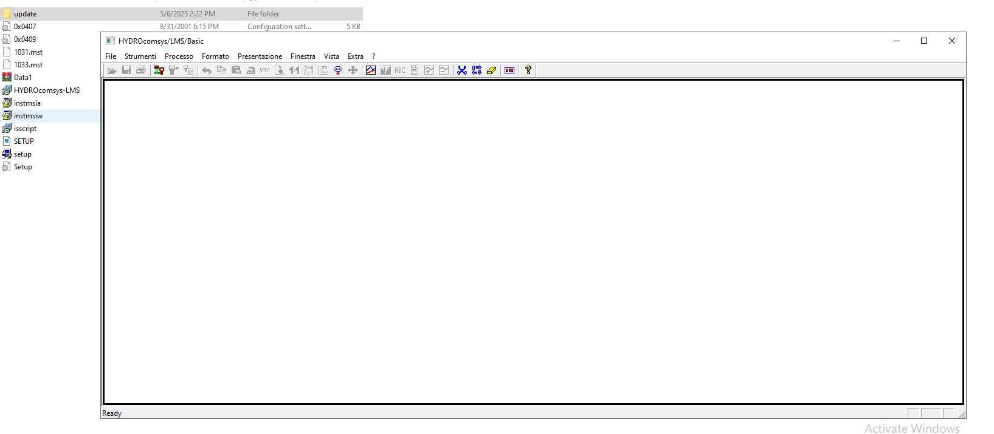Click the ABC text toolbar icon
Screen dimensions: 994x434
click(x=400, y=70)
